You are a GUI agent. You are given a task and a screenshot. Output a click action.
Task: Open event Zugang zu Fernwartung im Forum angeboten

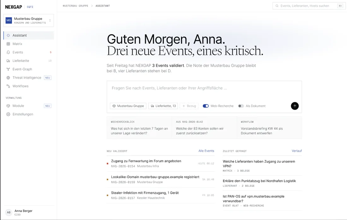161,163
